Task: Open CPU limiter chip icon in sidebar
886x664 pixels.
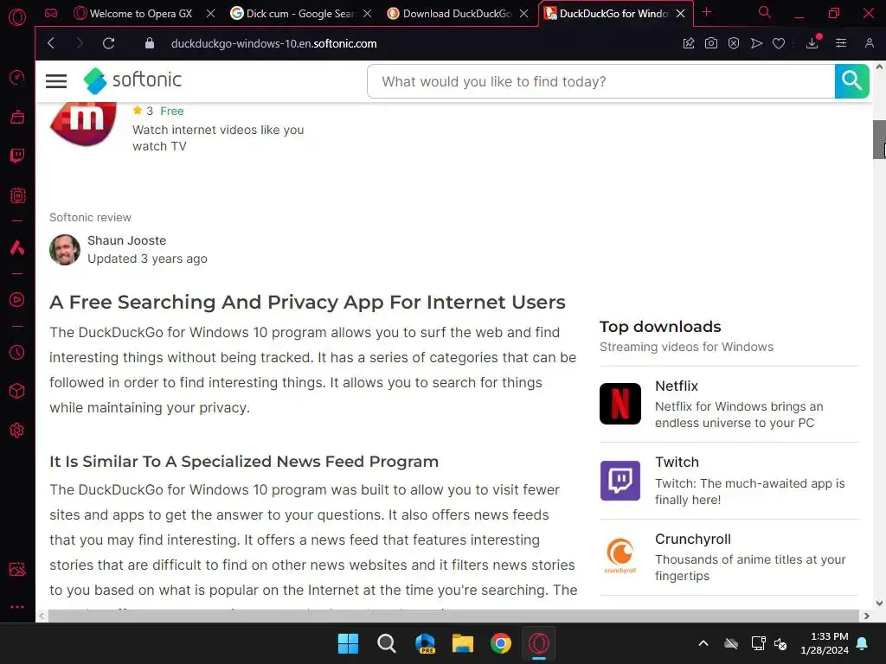Action: [17, 195]
